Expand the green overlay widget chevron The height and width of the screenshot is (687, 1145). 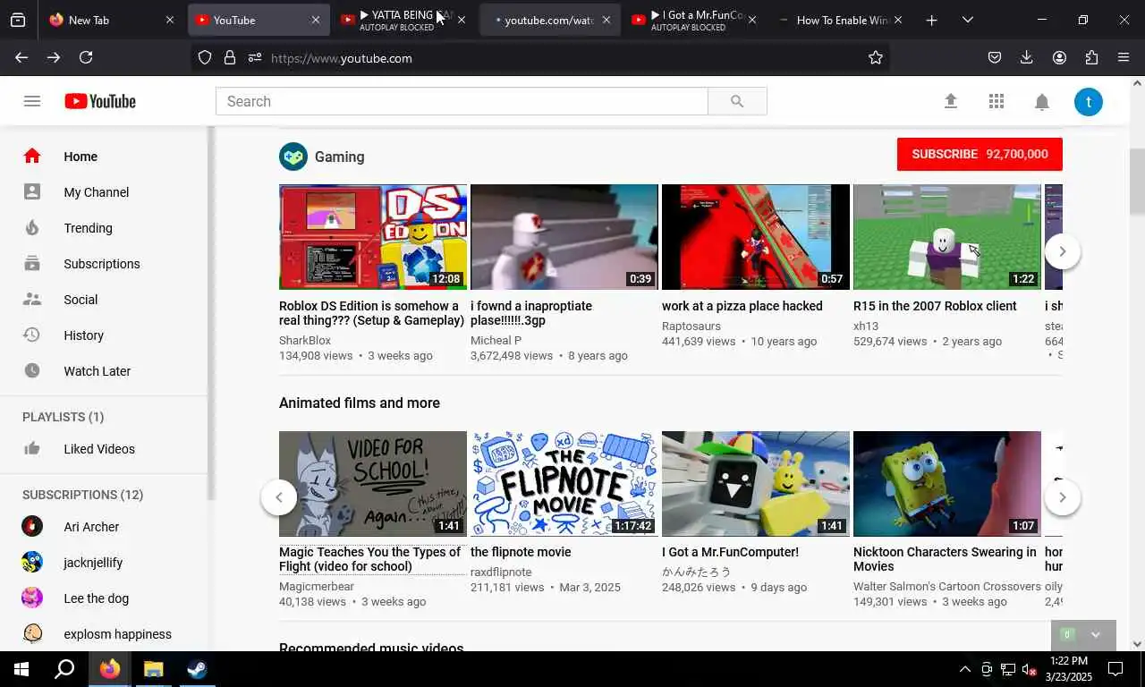(x=1096, y=635)
